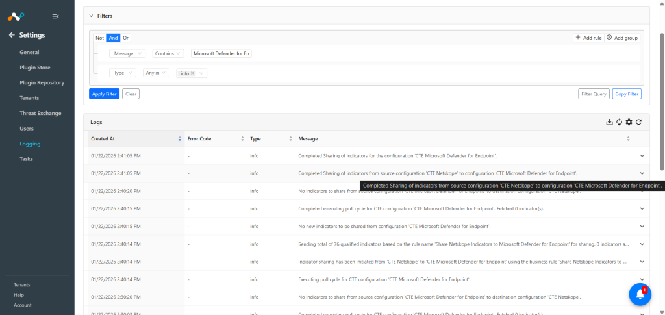Expand row 'No new indicators to be shared'
This screenshot has width=665, height=315.
pyautogui.click(x=642, y=227)
